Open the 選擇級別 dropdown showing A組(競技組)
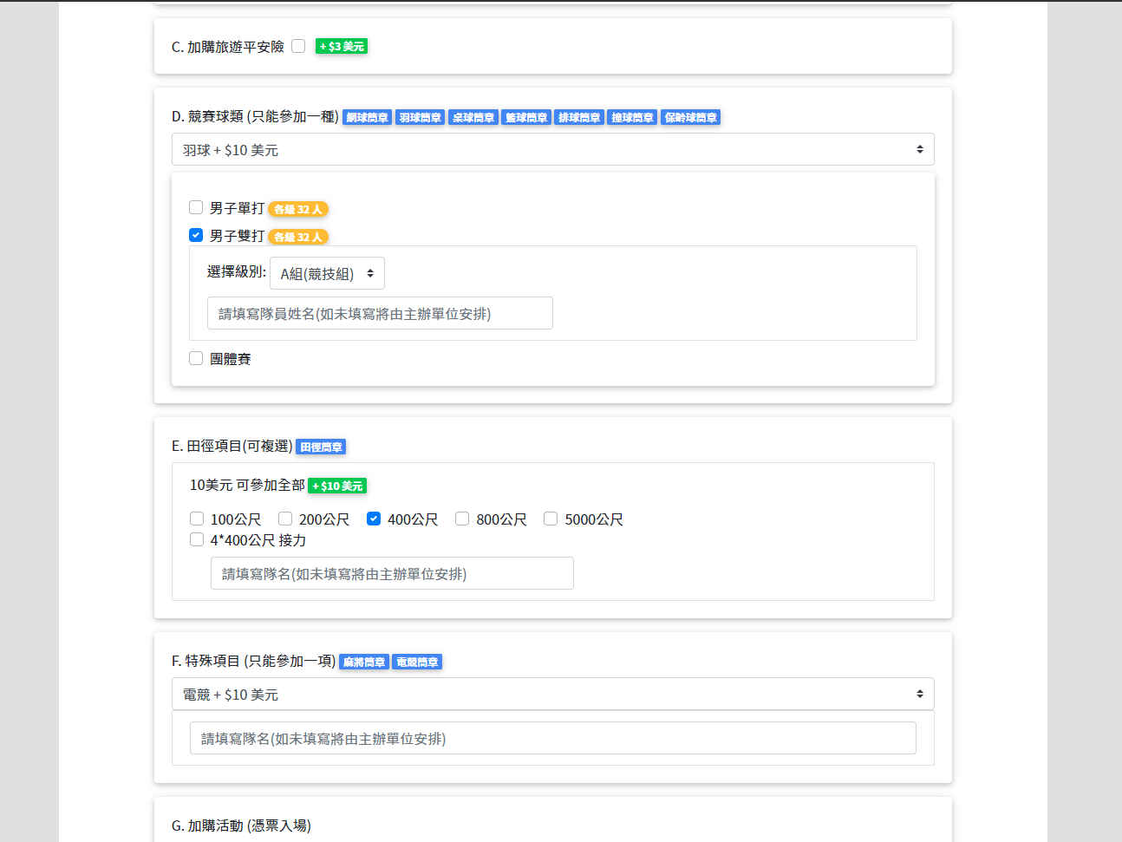 327,272
